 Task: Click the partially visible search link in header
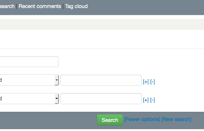[7, 6]
